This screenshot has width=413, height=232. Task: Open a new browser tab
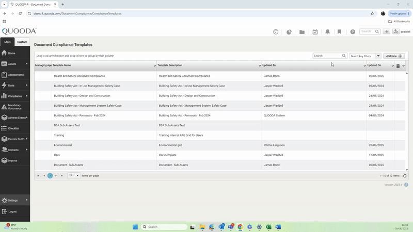pos(62,5)
